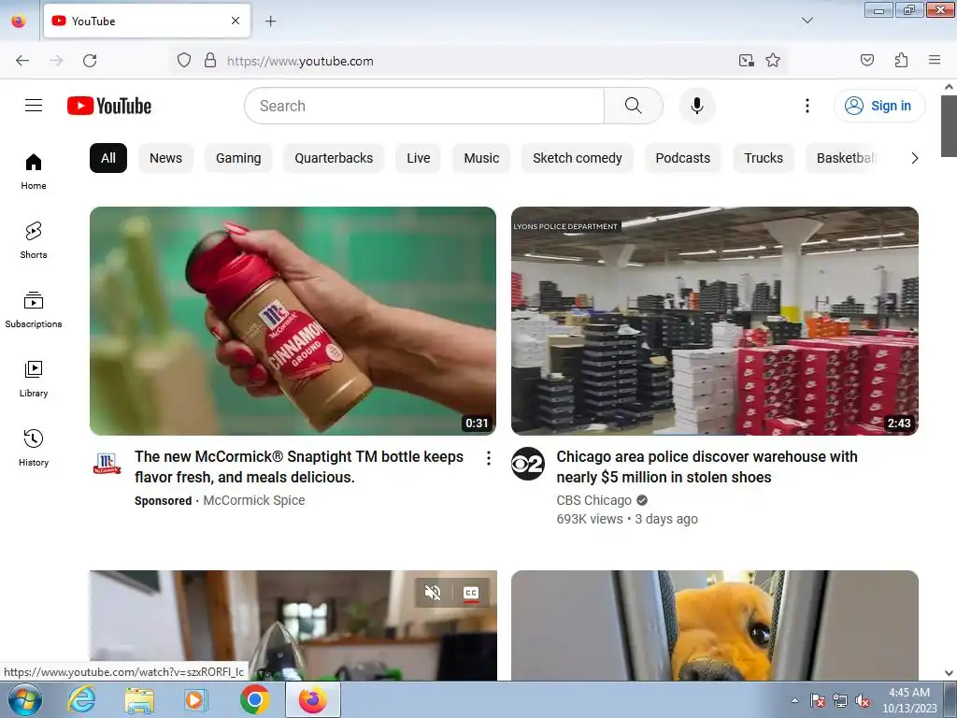Click the tracking protection shield icon

(184, 61)
